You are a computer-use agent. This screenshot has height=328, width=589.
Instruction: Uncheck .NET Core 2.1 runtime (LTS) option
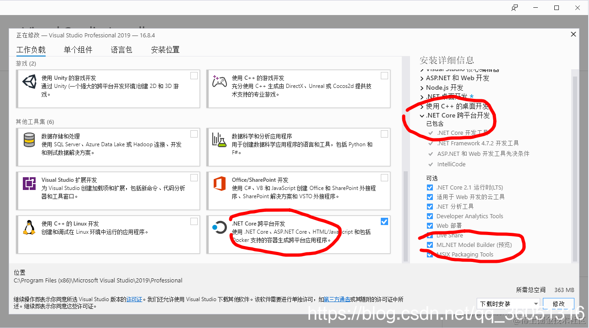pyautogui.click(x=430, y=188)
